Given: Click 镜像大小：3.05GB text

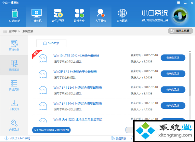Looking at the screenshot, I should click(x=142, y=61).
